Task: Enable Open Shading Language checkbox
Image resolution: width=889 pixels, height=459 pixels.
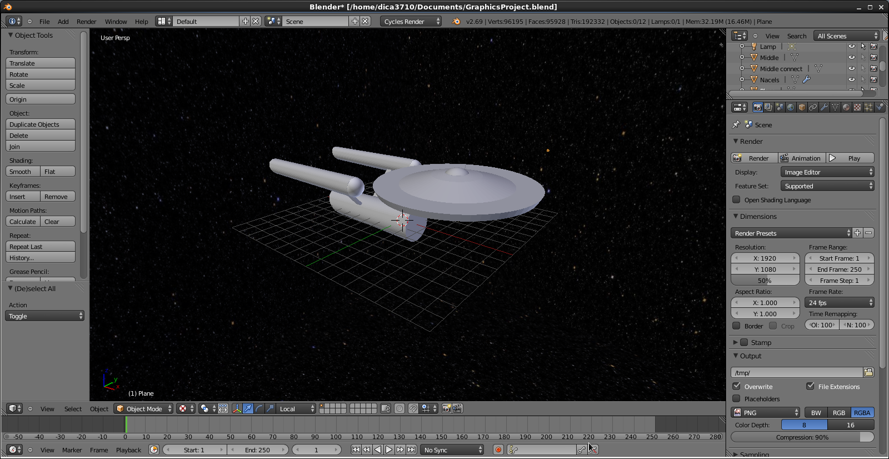Action: (736, 199)
